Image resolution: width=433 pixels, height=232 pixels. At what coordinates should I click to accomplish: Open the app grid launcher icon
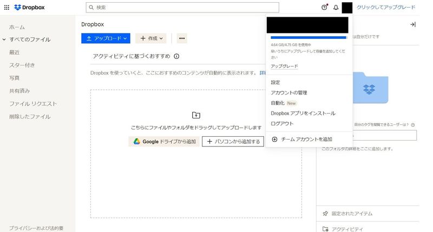6,8
